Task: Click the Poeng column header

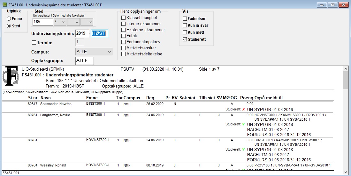Action: click(x=247, y=98)
